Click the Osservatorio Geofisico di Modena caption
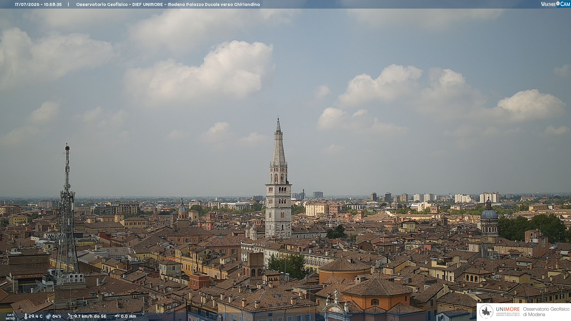 [546, 312]
